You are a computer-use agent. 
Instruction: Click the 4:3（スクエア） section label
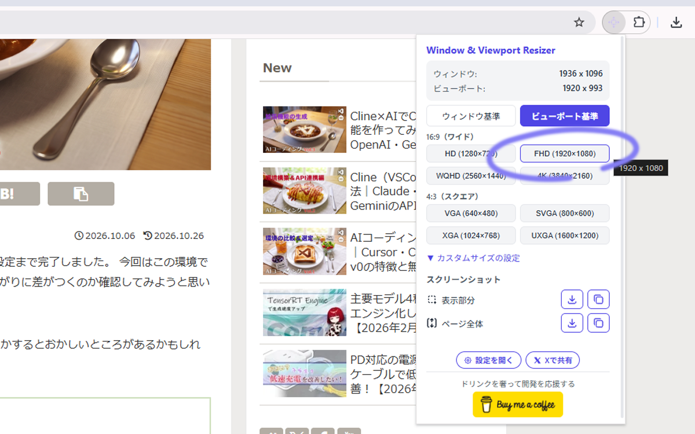(x=452, y=197)
